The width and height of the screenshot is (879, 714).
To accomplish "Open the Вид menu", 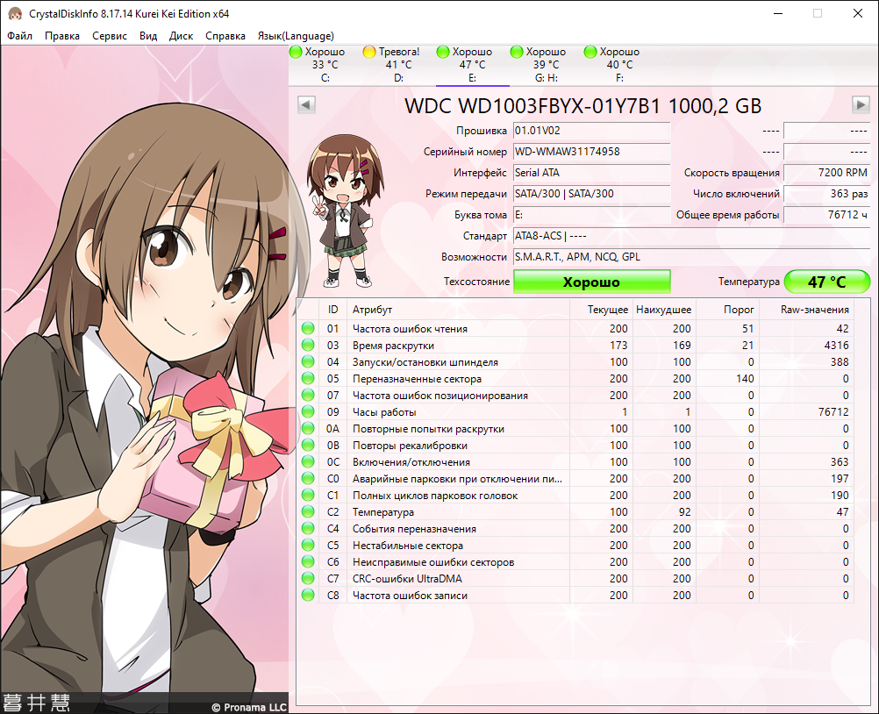I will tap(148, 36).
